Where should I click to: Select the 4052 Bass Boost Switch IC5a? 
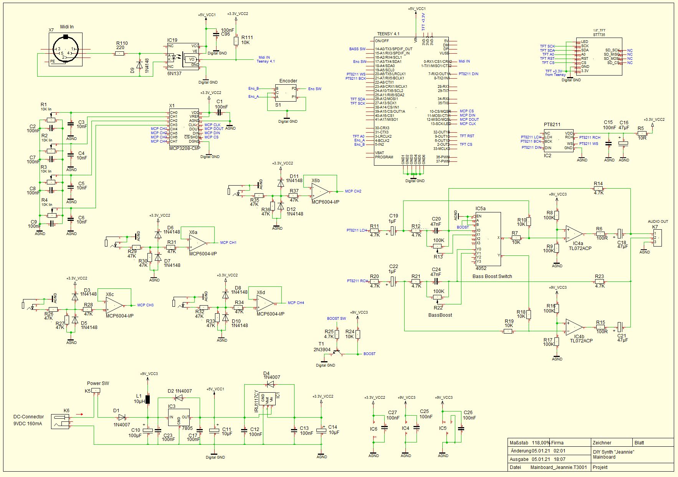488,239
